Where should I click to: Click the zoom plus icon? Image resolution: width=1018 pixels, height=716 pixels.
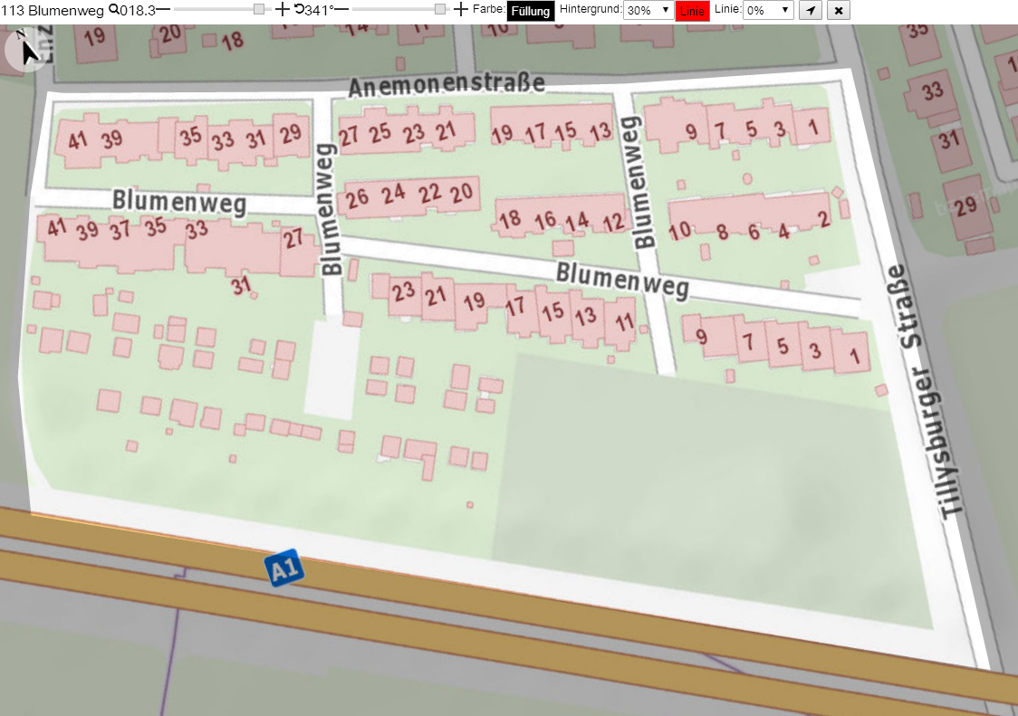click(282, 9)
